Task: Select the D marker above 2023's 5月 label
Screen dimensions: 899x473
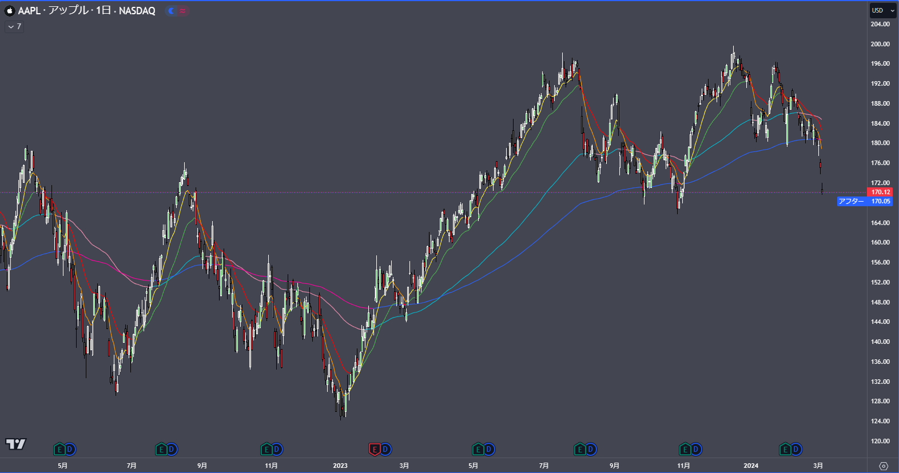Action: click(488, 450)
